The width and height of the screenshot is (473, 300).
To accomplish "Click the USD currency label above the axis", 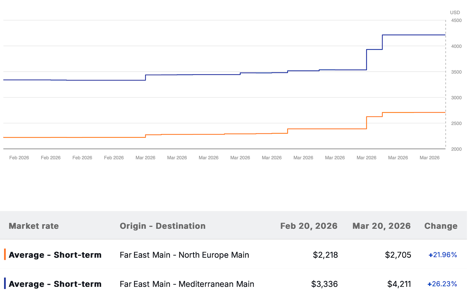I will [x=455, y=12].
